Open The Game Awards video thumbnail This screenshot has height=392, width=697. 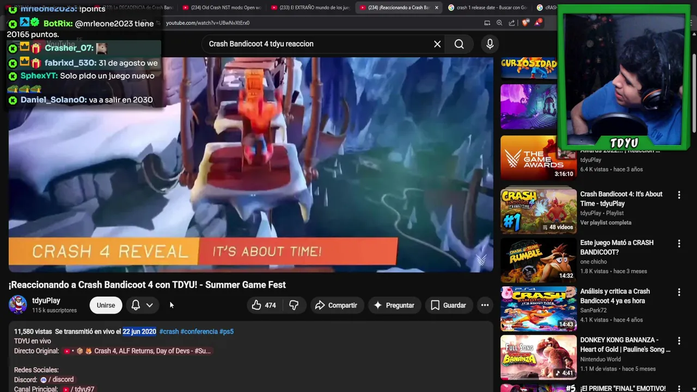pos(539,158)
